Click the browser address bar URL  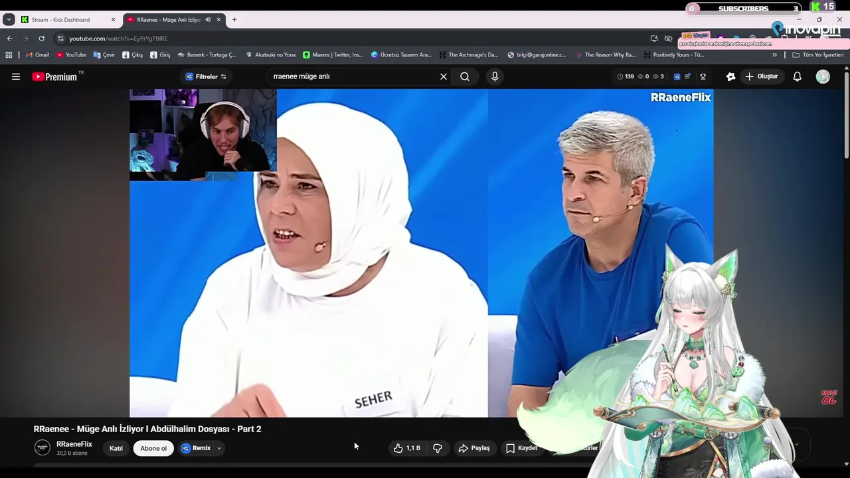tap(118, 39)
